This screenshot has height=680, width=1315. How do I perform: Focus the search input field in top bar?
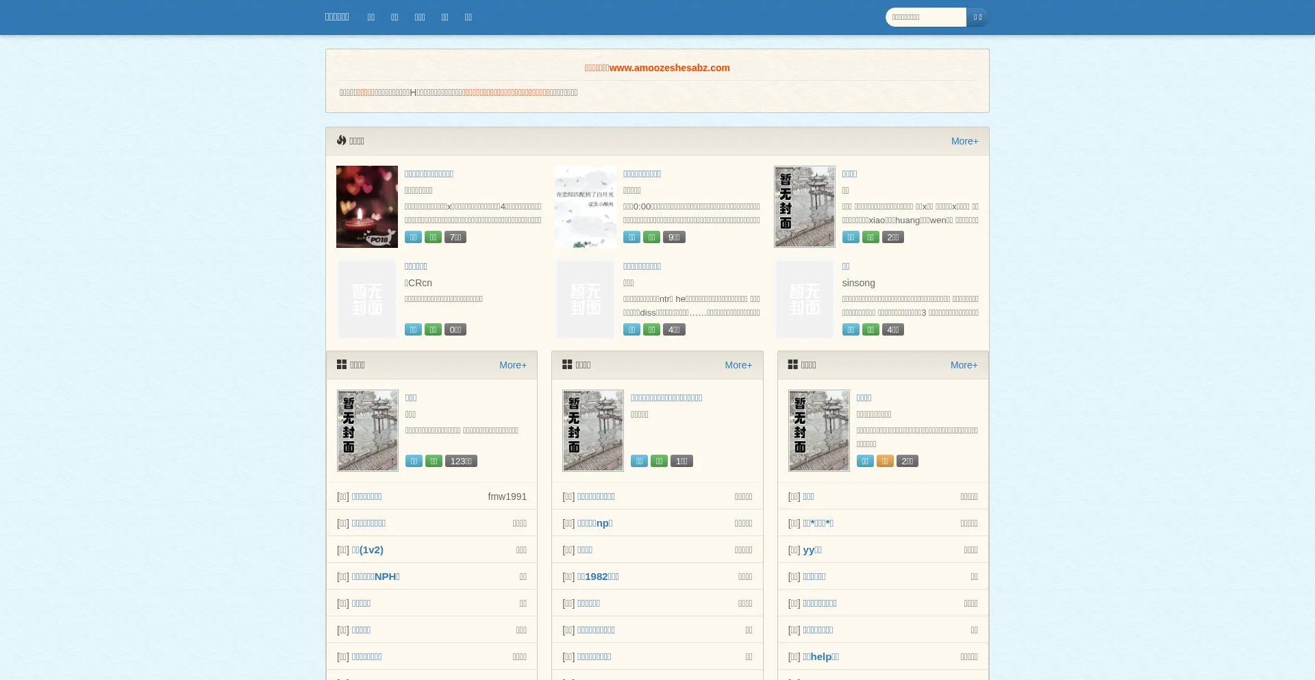coord(925,17)
